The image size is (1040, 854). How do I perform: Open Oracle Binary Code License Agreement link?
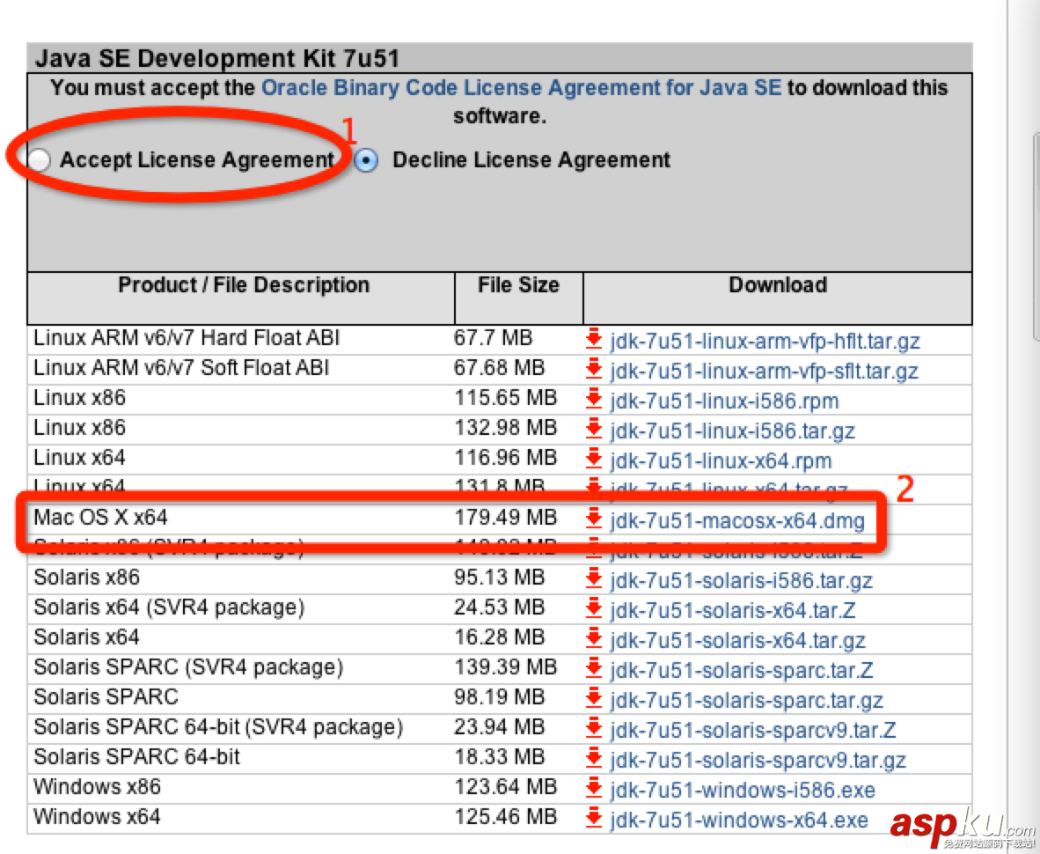[521, 88]
